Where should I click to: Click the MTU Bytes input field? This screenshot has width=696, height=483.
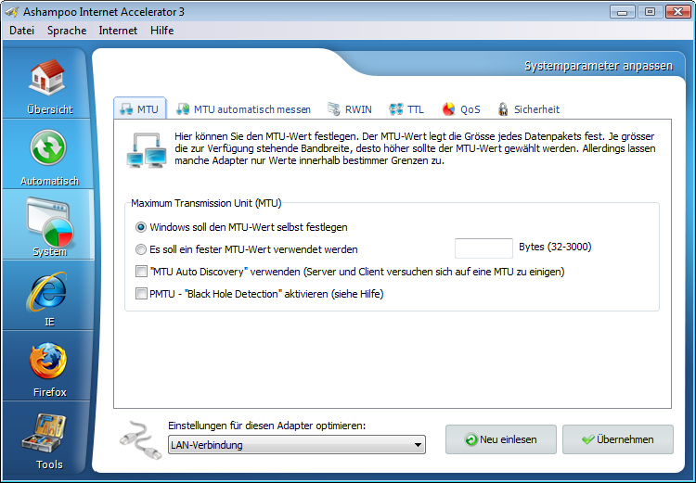pyautogui.click(x=483, y=248)
